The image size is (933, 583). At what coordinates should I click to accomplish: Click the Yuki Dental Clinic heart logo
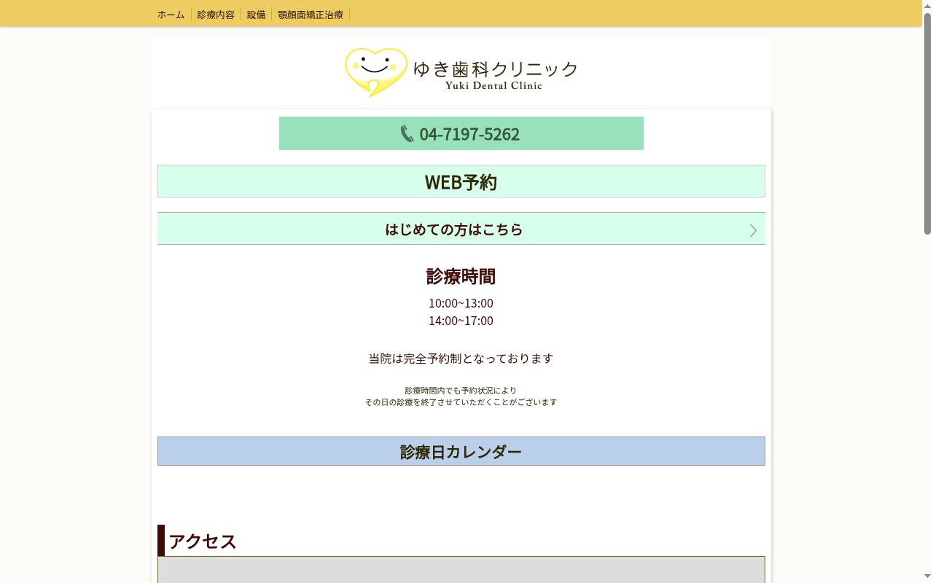click(376, 72)
